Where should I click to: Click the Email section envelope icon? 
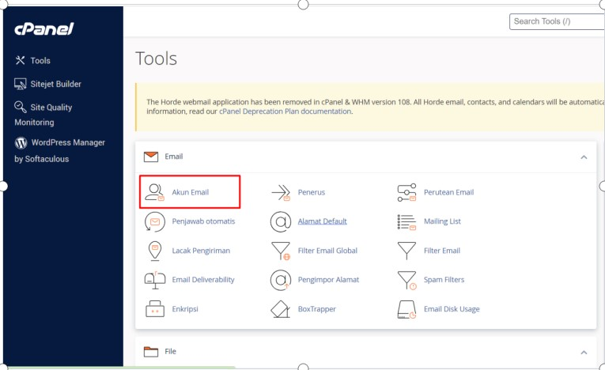pyautogui.click(x=151, y=157)
